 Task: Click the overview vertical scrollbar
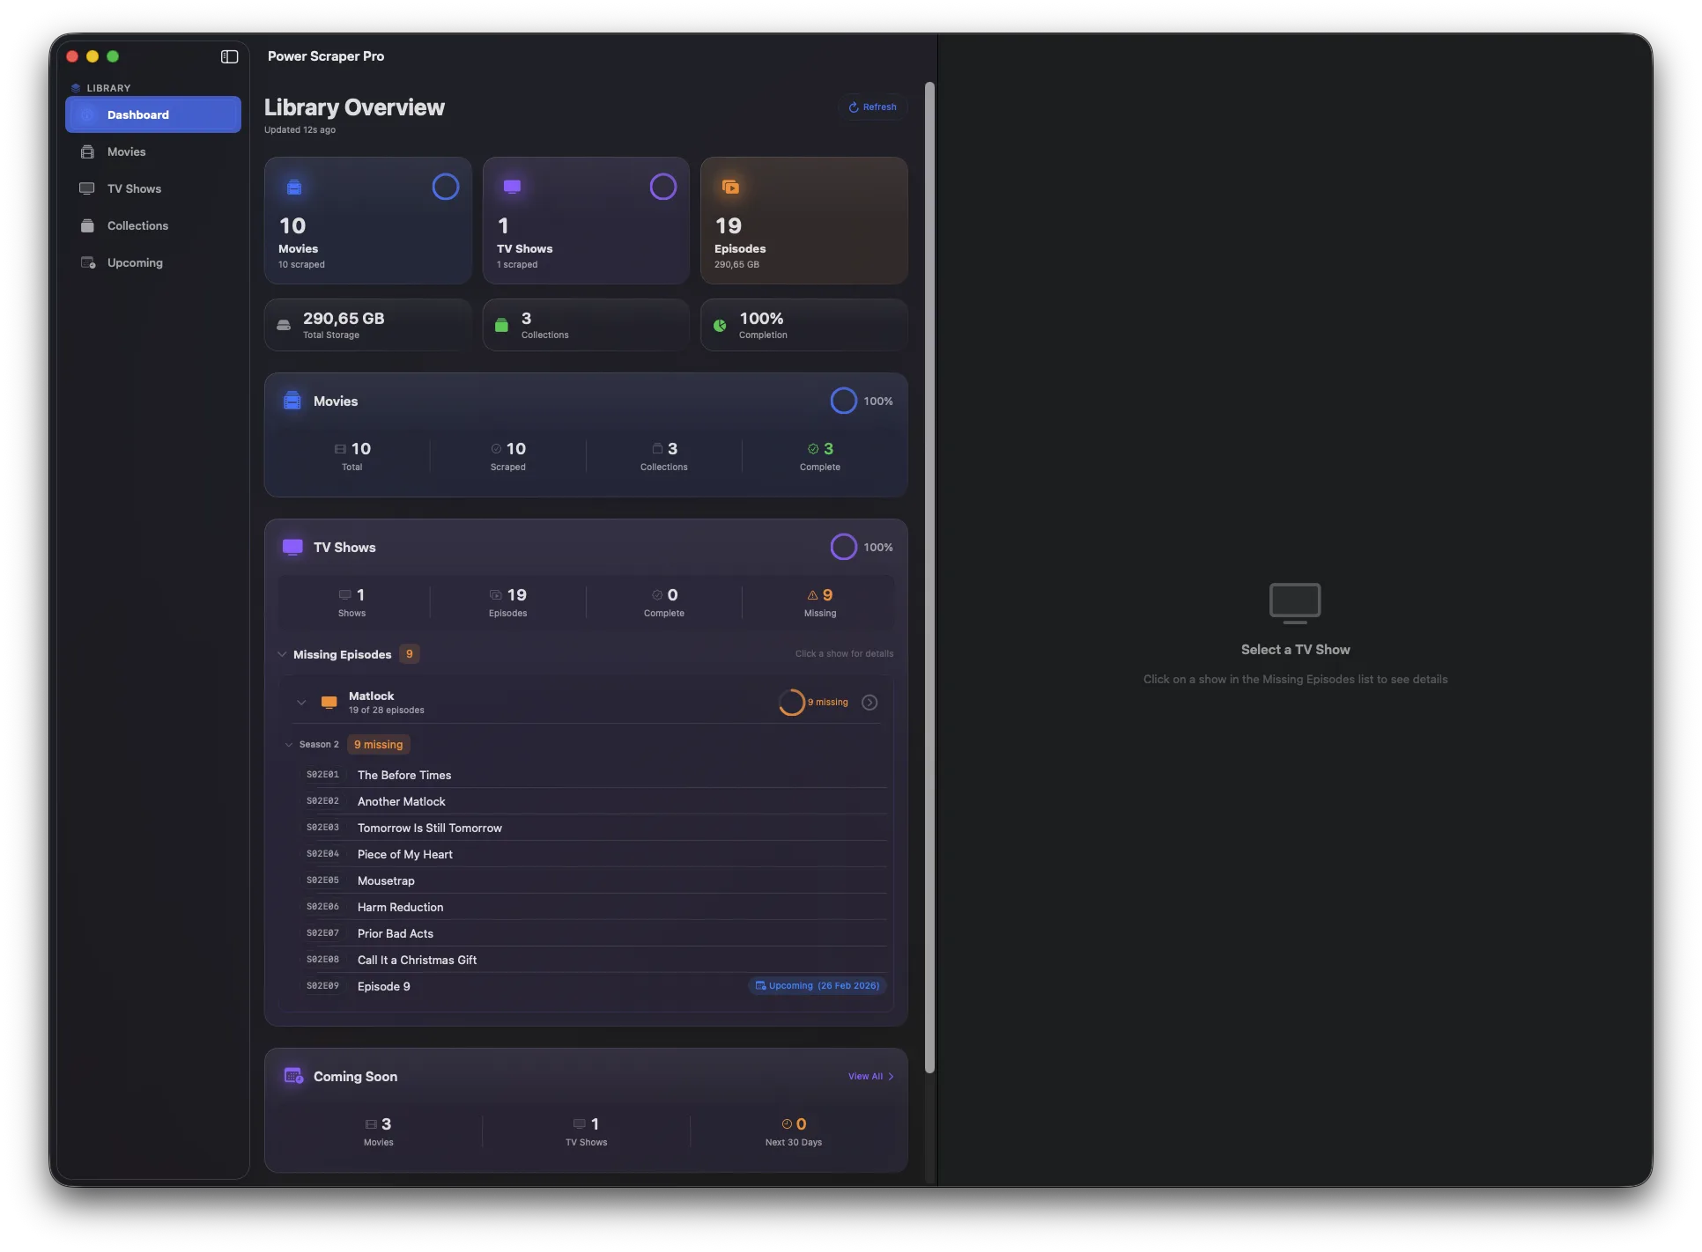click(929, 577)
